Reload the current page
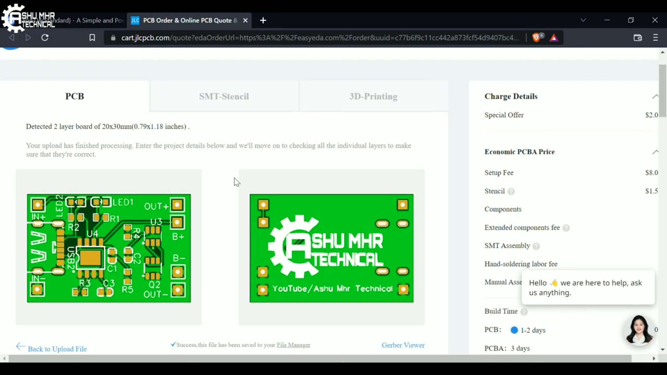The image size is (667, 375). tap(45, 37)
